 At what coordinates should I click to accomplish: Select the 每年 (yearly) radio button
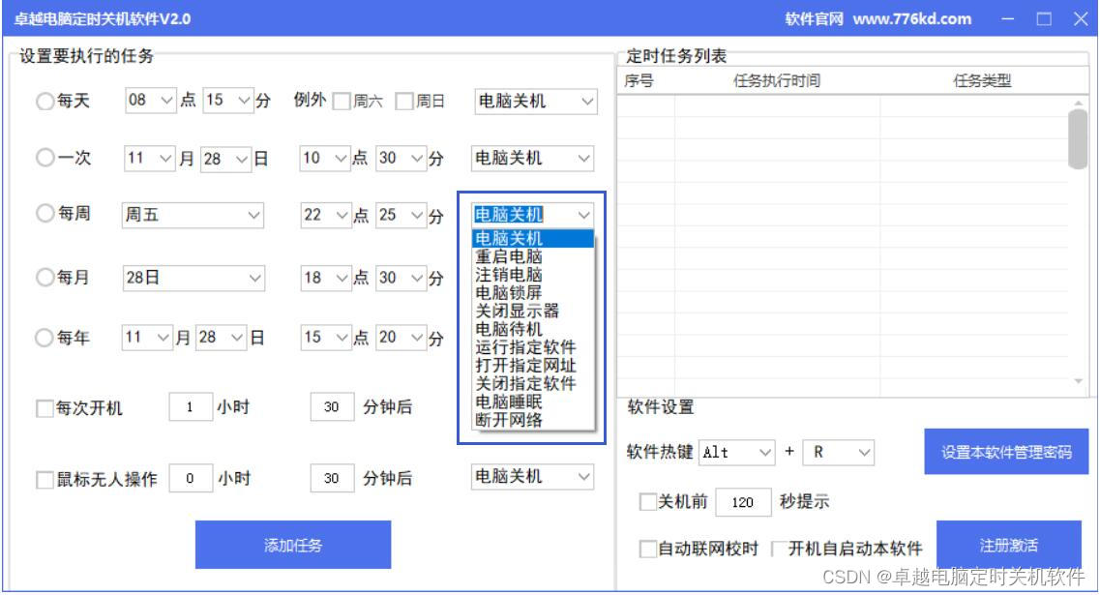pyautogui.click(x=45, y=339)
